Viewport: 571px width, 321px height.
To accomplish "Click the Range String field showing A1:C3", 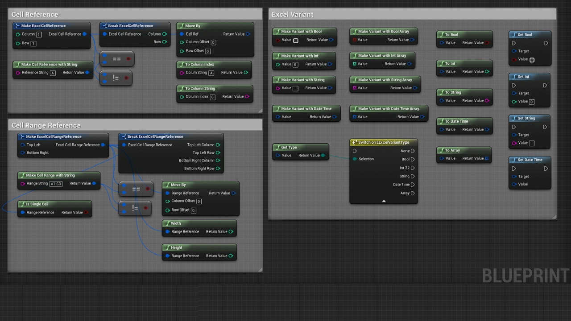I will (56, 184).
